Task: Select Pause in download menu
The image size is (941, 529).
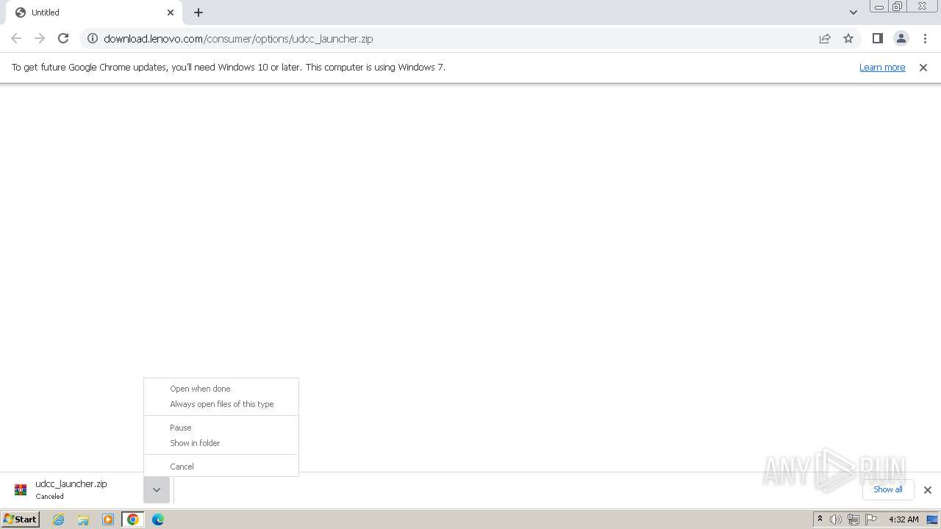Action: pos(221,428)
